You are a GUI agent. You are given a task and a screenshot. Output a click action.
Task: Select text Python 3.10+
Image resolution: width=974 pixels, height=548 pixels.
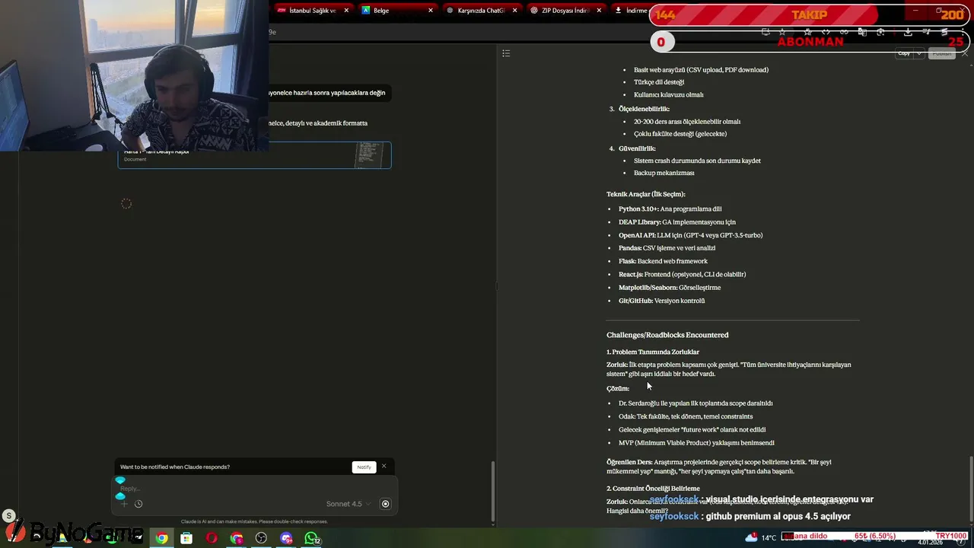[638, 209]
